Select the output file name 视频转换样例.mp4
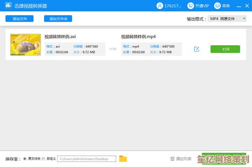The image size is (252, 167). coord(138,37)
